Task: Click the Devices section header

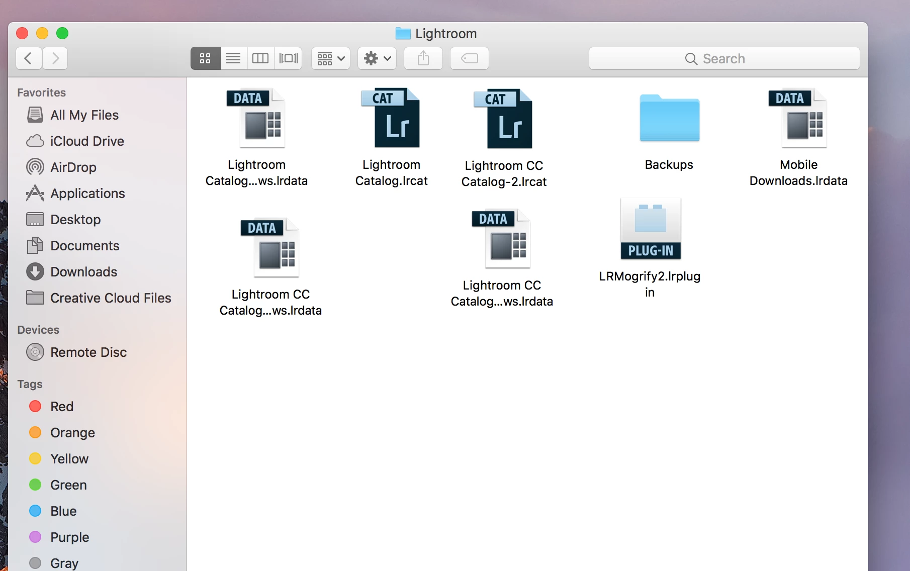Action: pos(38,330)
